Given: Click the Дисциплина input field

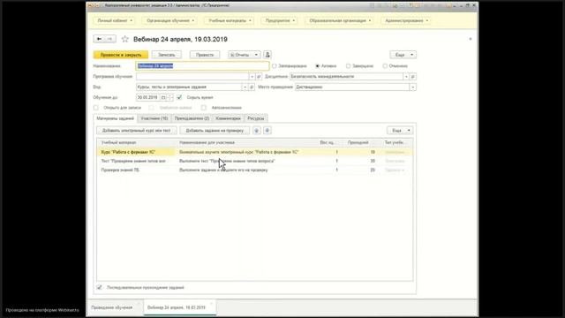Looking at the screenshot, I should pyautogui.click(x=346, y=77).
